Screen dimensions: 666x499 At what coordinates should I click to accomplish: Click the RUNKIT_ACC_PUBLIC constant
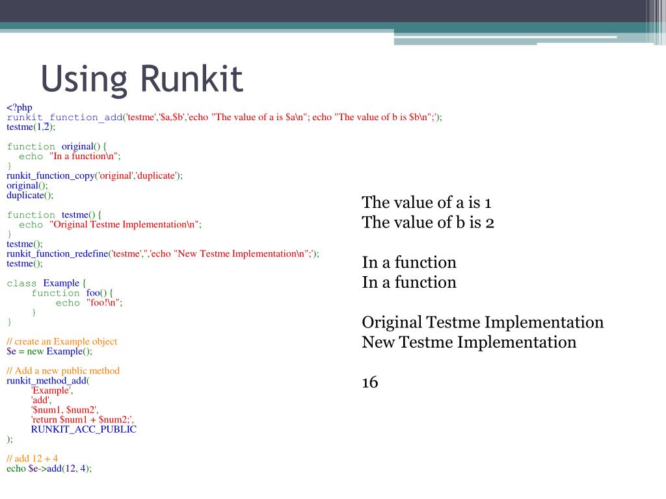84,429
